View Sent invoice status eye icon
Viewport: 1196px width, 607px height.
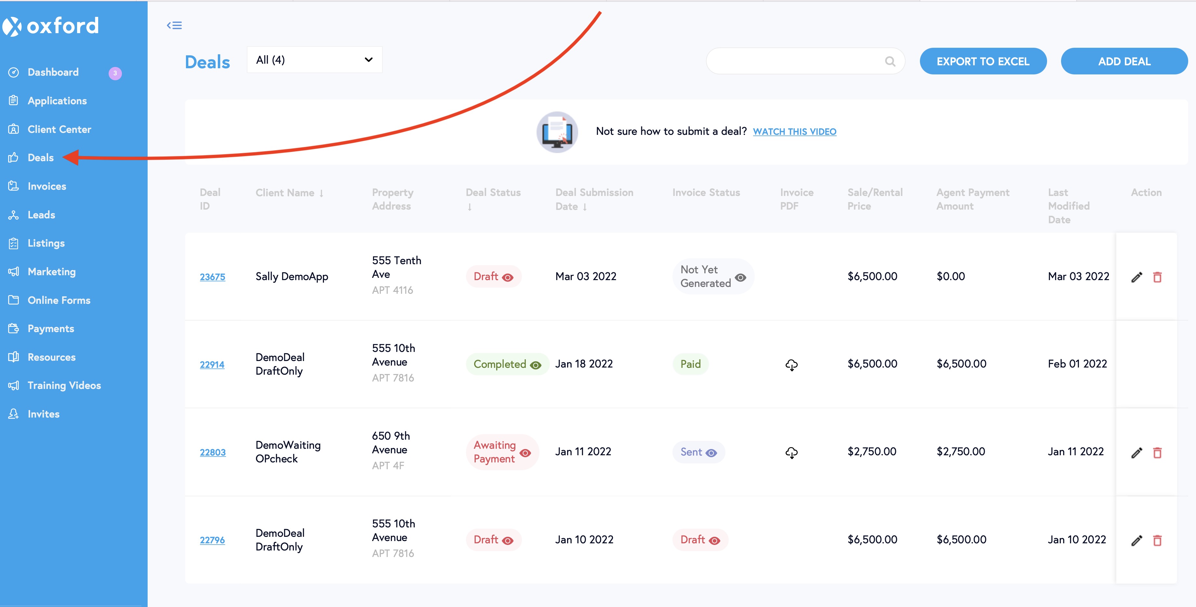pos(711,453)
